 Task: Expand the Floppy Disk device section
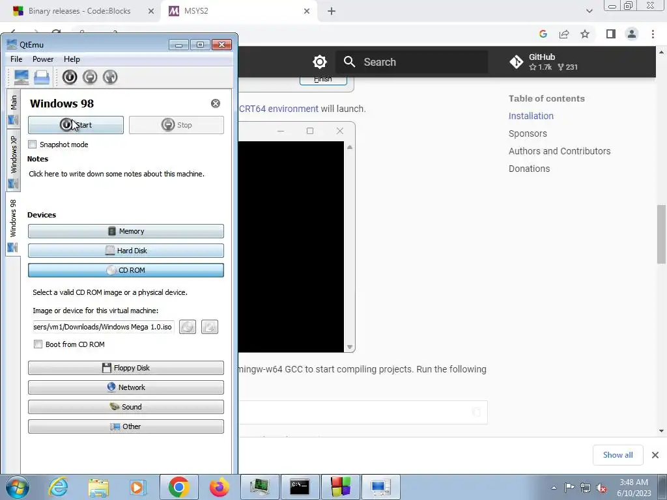[x=126, y=368]
